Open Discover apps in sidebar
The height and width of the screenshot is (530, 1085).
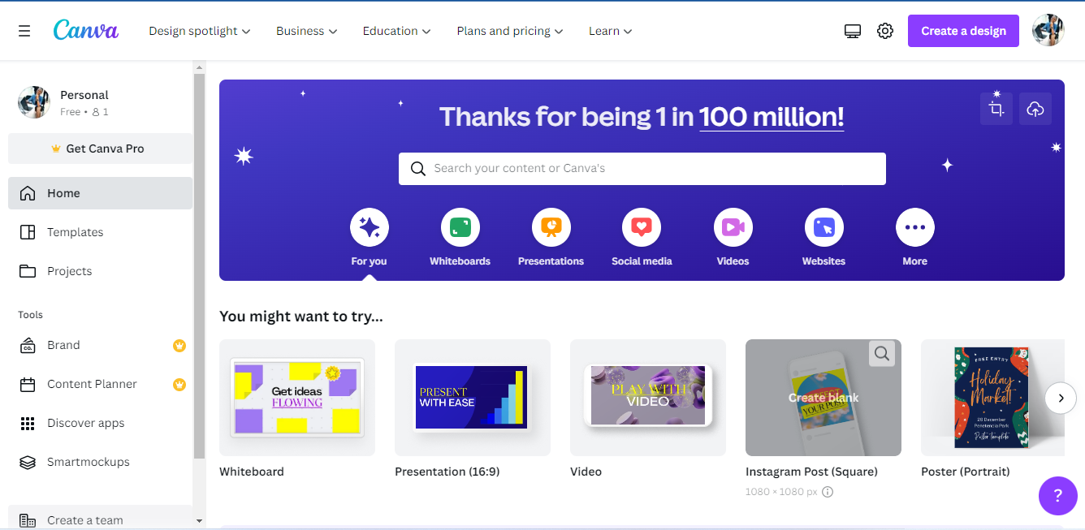(100, 424)
